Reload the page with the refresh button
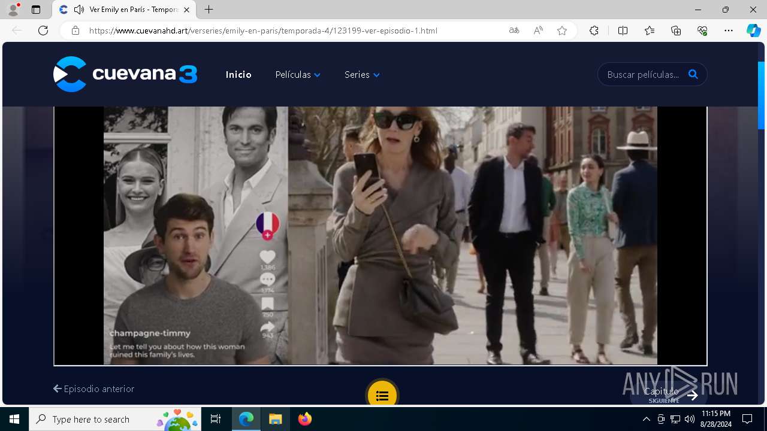The image size is (767, 431). click(43, 31)
